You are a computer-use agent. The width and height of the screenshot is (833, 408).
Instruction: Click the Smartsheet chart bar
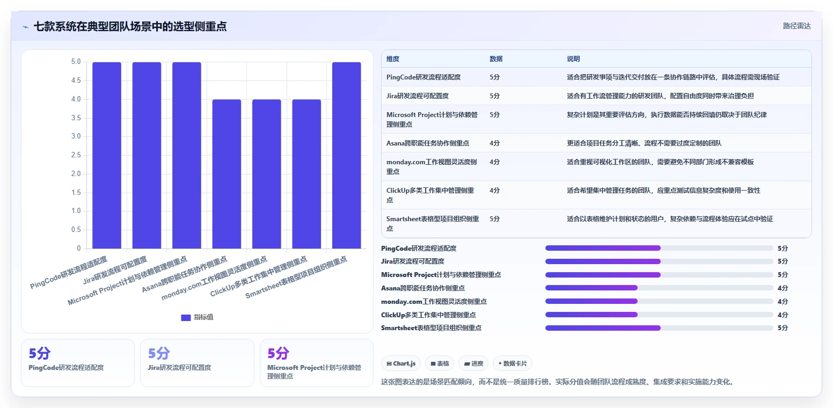click(347, 155)
